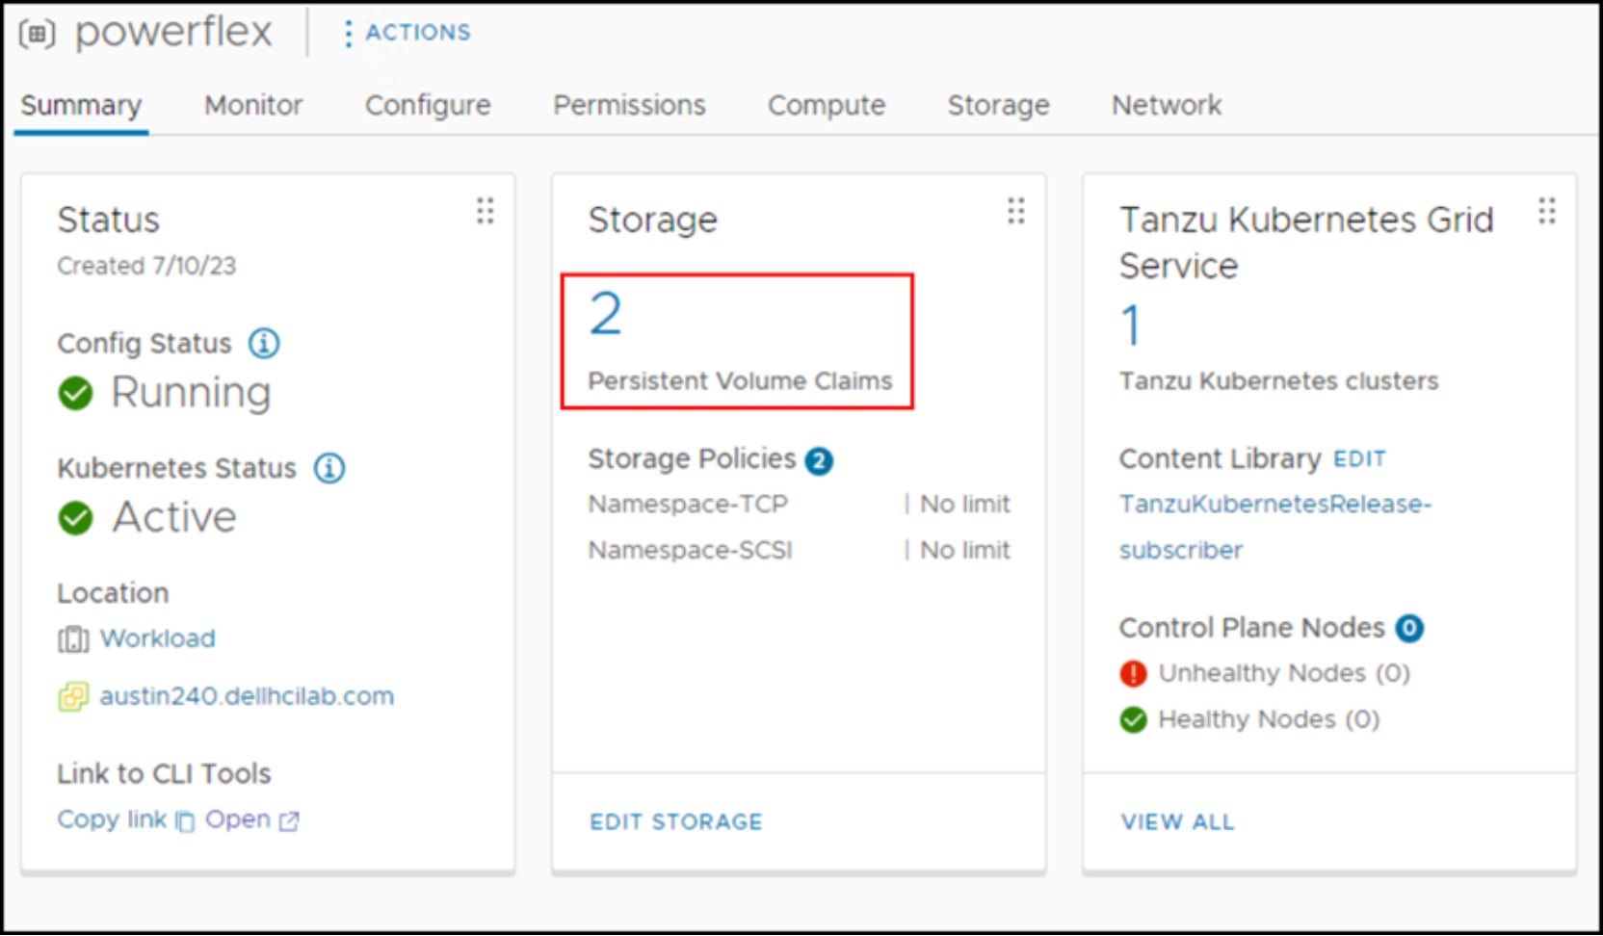Viewport: 1603px width, 936px height.
Task: Open the ACTIONS menu
Action: pyautogui.click(x=407, y=33)
